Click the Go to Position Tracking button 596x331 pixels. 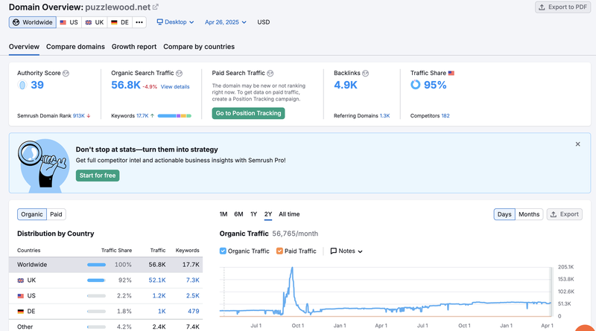(x=248, y=113)
